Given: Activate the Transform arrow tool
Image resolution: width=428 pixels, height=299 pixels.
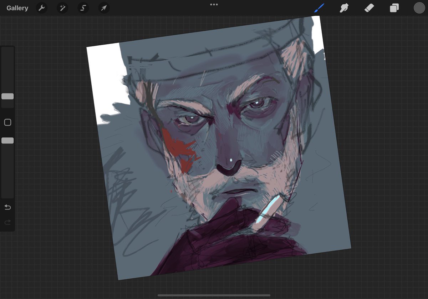Looking at the screenshot, I should point(104,8).
